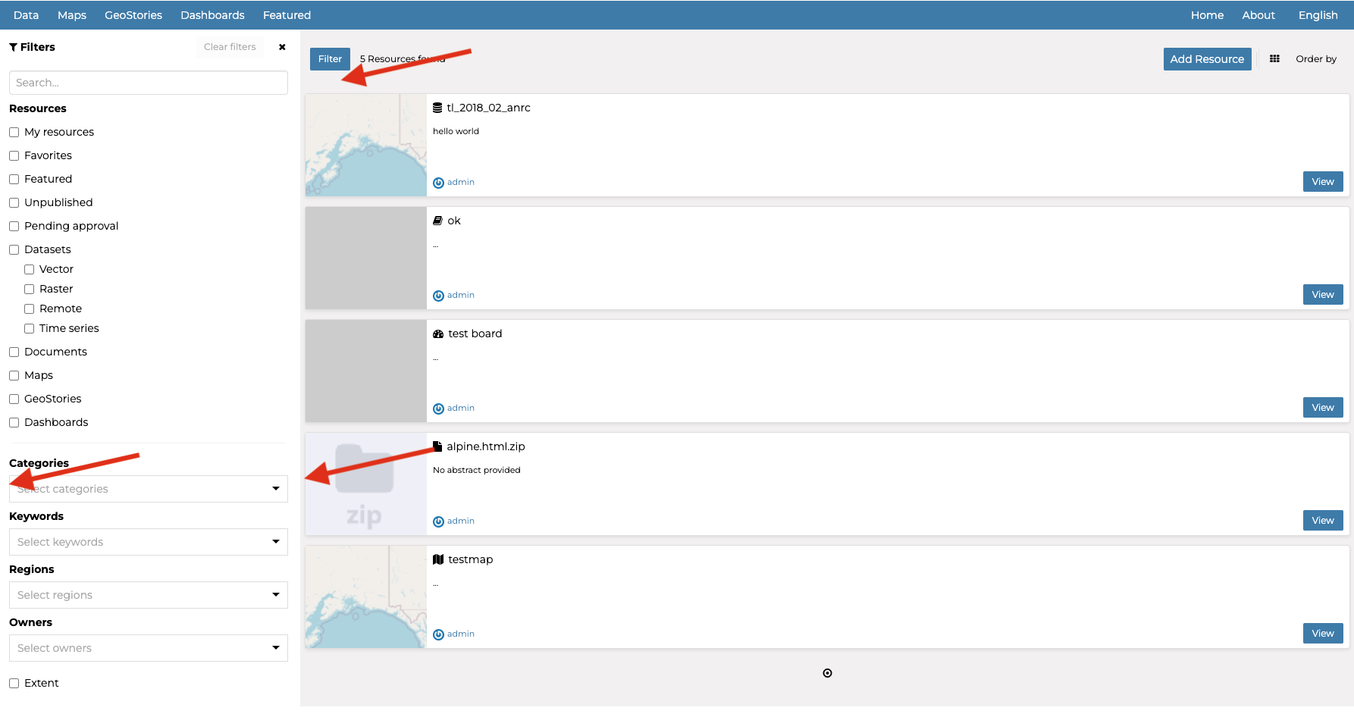Tick the Dashboards checkbox
This screenshot has height=714, width=1354.
(x=14, y=422)
